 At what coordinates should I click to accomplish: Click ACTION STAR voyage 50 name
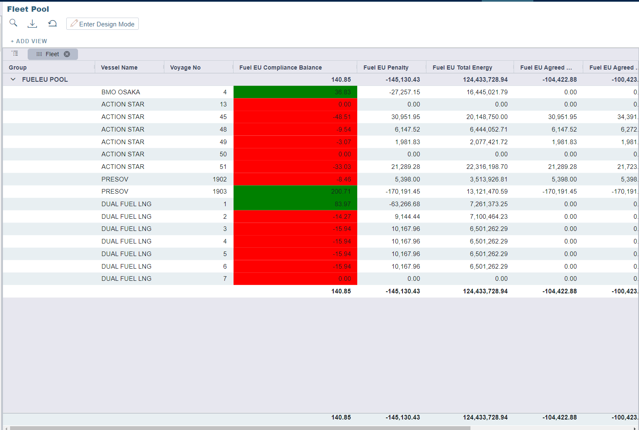[123, 154]
